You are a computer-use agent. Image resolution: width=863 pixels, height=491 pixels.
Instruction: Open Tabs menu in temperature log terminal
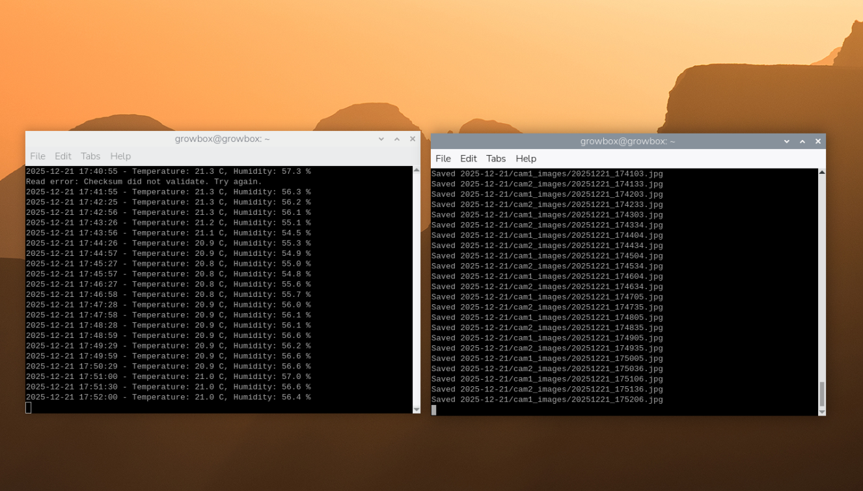click(x=90, y=156)
